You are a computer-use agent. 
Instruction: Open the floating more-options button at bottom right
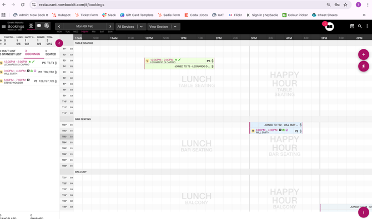364,212
